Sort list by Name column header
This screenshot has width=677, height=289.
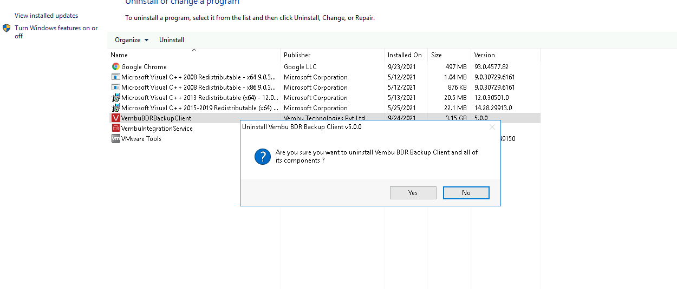[x=119, y=55]
